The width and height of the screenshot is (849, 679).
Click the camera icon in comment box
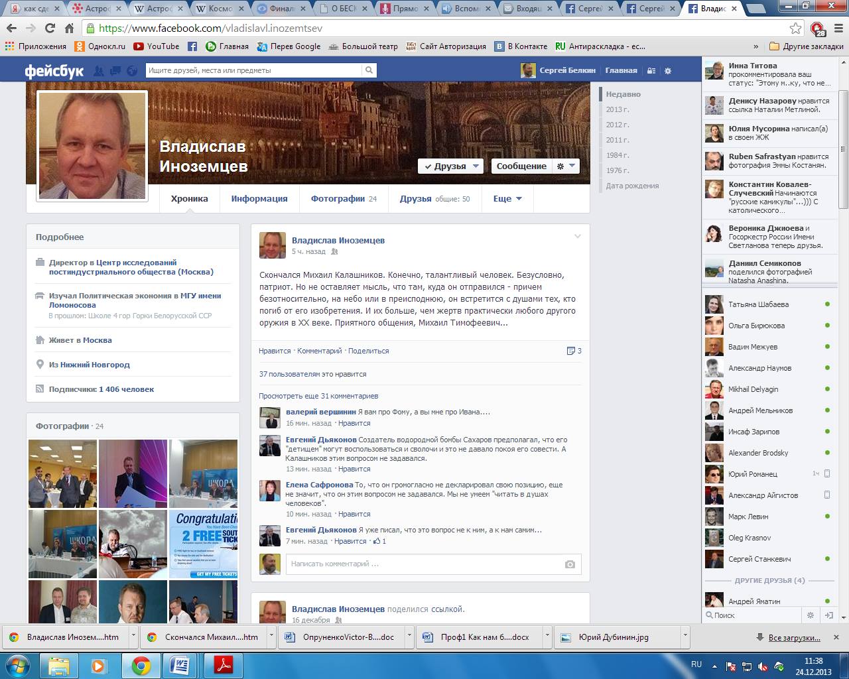point(570,564)
